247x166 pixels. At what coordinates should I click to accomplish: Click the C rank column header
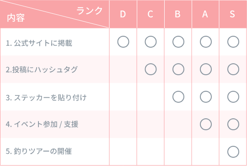150,14
